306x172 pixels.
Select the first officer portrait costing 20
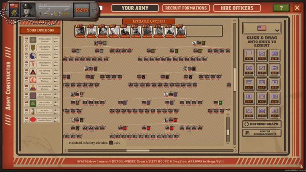pyautogui.click(x=81, y=31)
